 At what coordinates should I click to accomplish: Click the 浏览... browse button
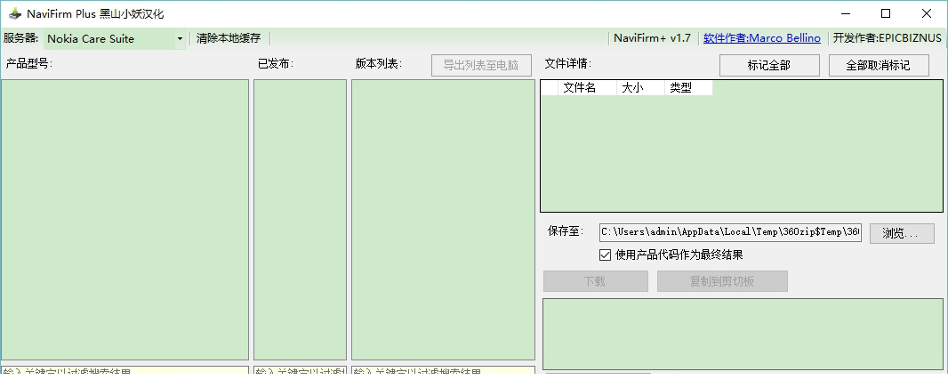pos(902,233)
